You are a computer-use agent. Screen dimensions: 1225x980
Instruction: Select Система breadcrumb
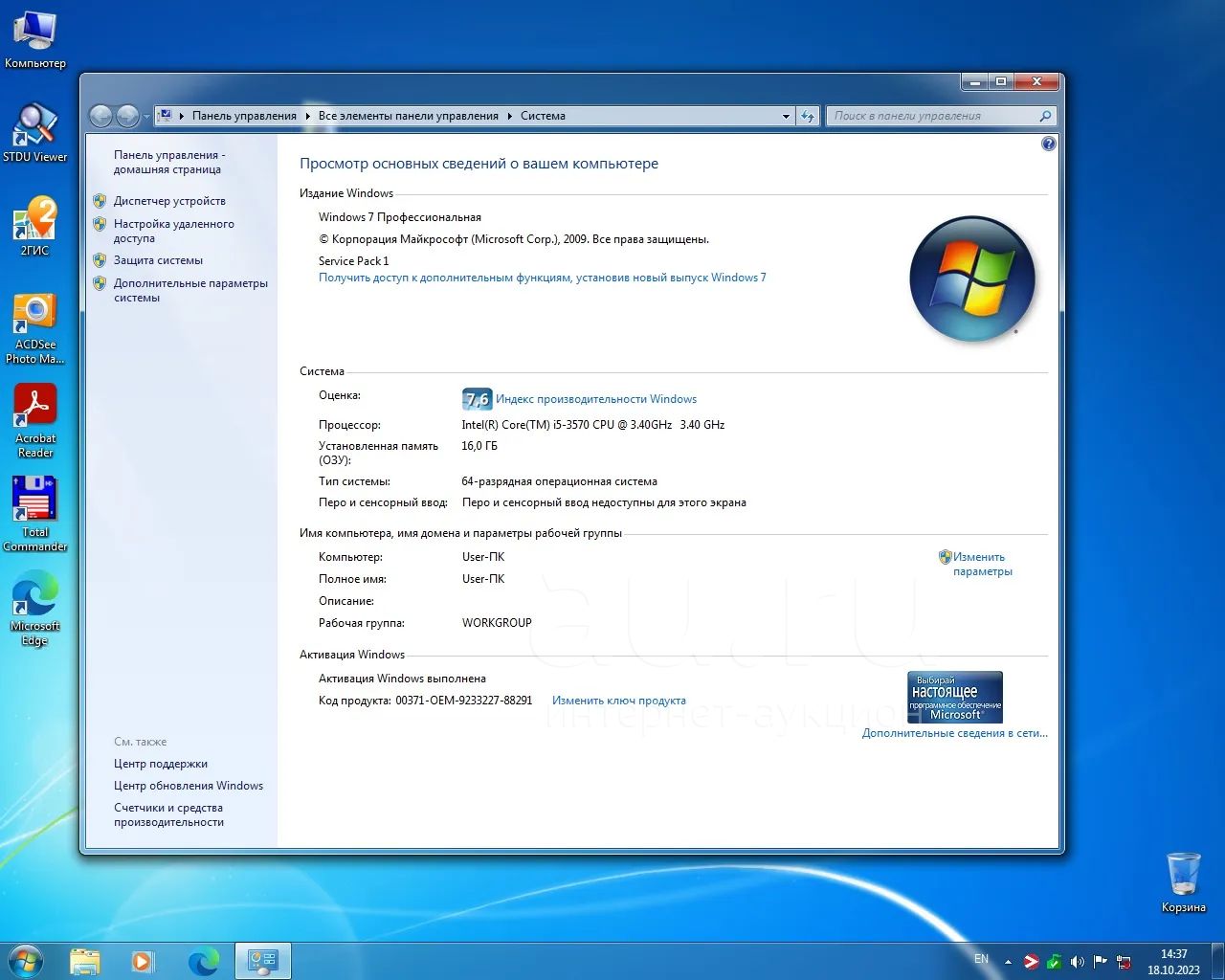(x=543, y=116)
